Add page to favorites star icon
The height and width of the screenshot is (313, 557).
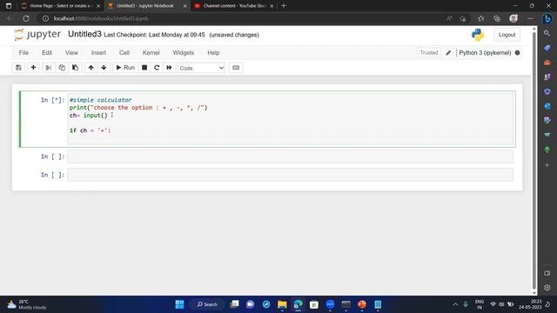462,18
